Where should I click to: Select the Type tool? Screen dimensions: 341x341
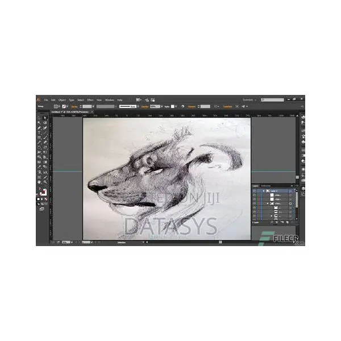click(x=39, y=132)
